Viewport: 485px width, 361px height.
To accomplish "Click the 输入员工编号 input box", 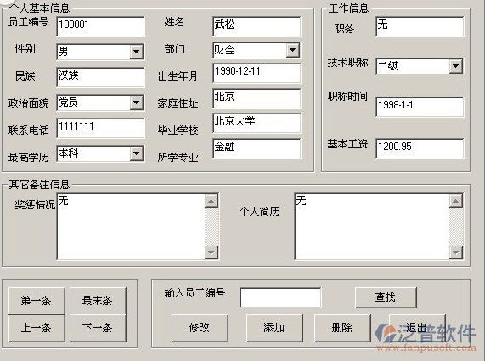I will (x=280, y=297).
